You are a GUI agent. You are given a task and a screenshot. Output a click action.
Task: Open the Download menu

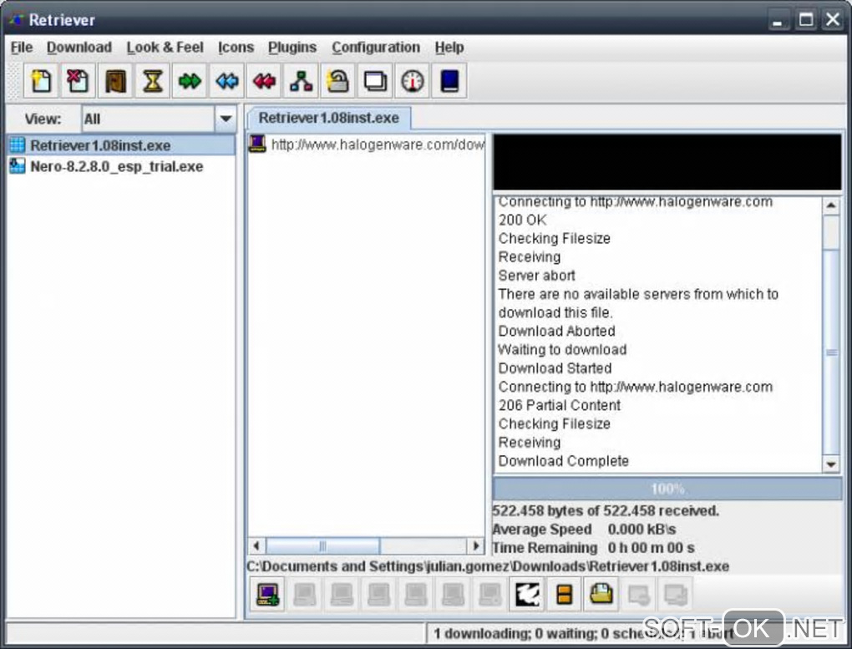(79, 48)
